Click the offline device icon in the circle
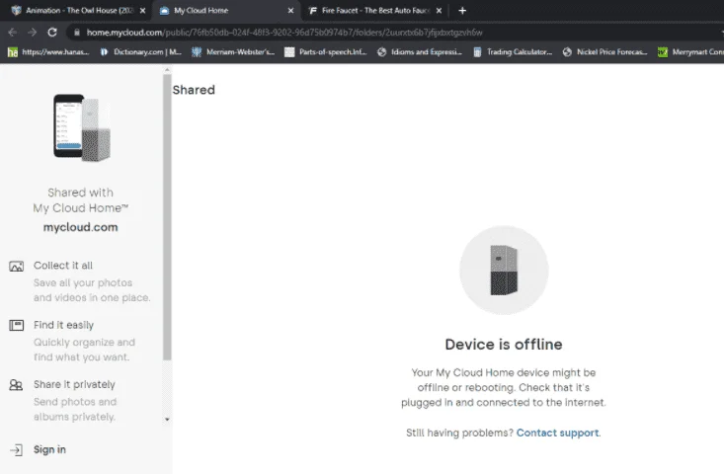This screenshot has height=474, width=724. [504, 271]
